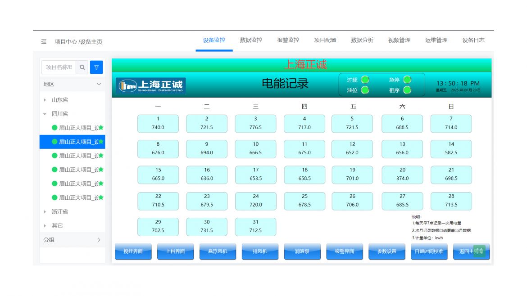Viewport: 527px width, 296px height.
Task: Switch to the 数据监控 tab
Action: [x=251, y=40]
